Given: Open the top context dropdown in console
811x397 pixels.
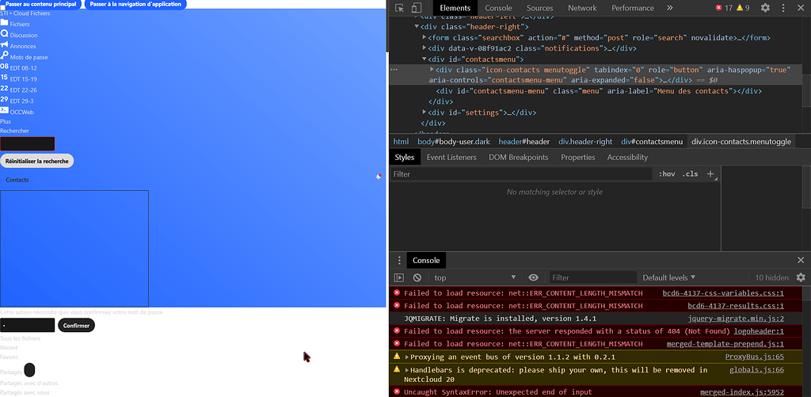Looking at the screenshot, I should click(475, 277).
